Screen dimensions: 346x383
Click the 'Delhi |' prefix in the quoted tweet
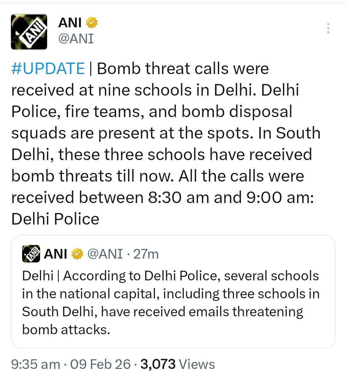point(40,276)
